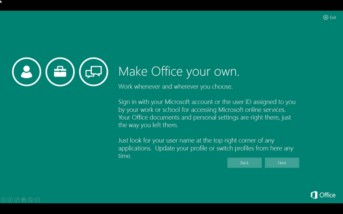Click the chat bubbles icon circle
Image resolution: width=343 pixels, height=214 pixels.
pos(94,72)
